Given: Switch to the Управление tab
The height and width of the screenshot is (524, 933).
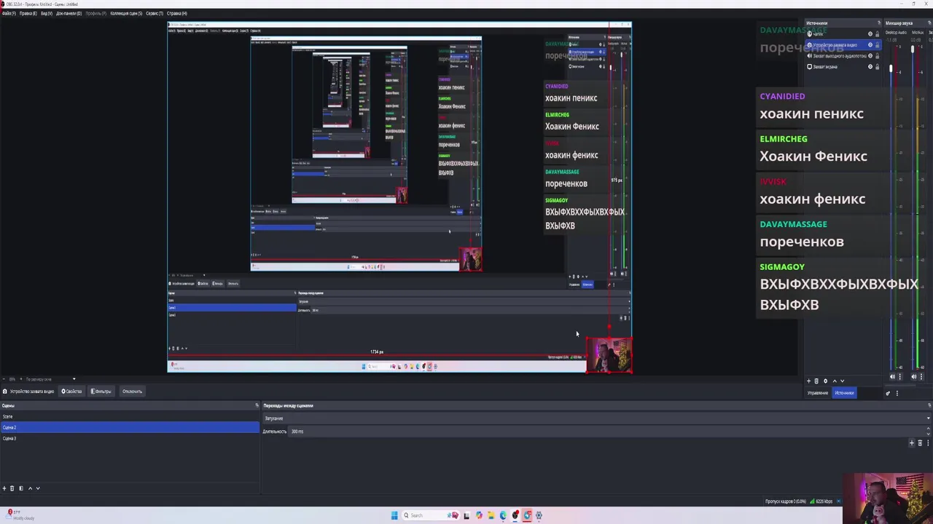Looking at the screenshot, I should (818, 393).
